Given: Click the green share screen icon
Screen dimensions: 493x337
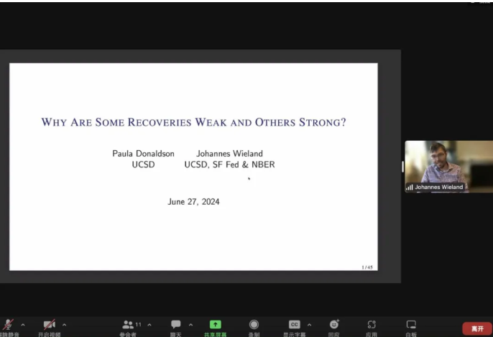Looking at the screenshot, I should [x=215, y=325].
